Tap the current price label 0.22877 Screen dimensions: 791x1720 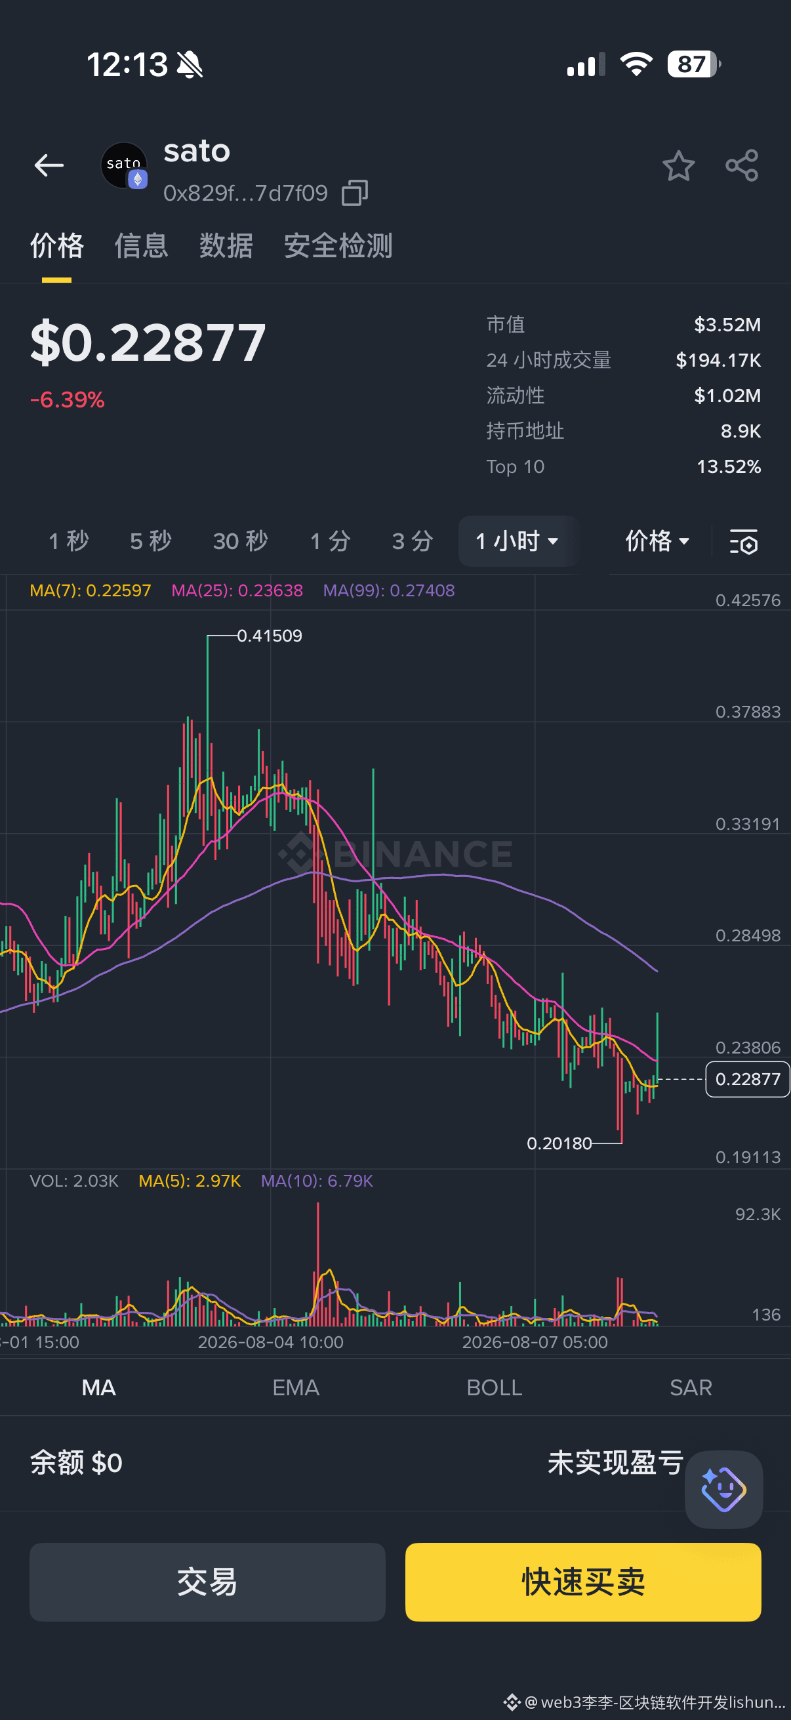click(x=748, y=1079)
